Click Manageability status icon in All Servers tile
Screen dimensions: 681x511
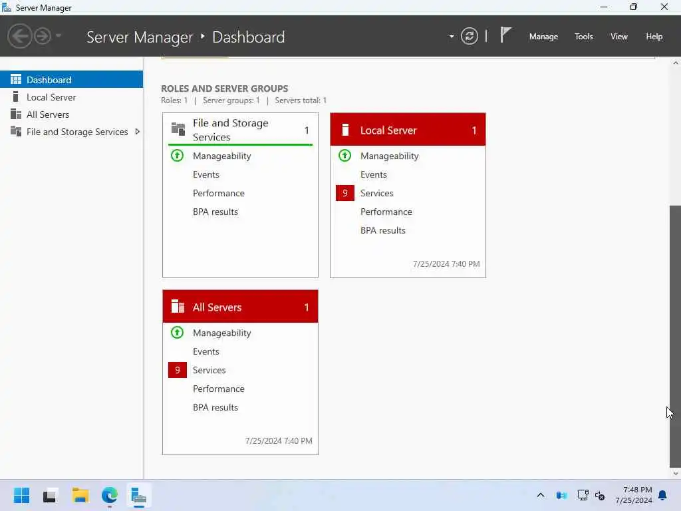[x=177, y=333]
